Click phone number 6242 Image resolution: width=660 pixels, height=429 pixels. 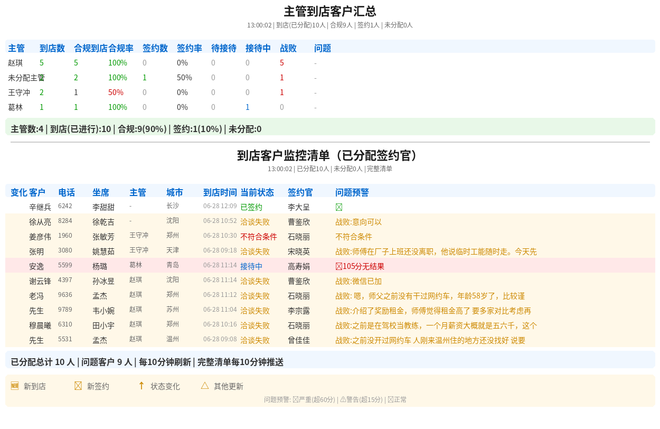(65, 206)
